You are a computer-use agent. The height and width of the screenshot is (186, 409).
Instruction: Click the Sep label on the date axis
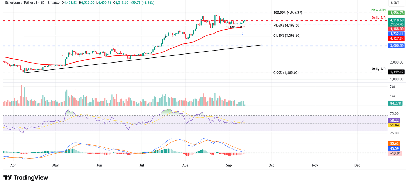click(229, 165)
